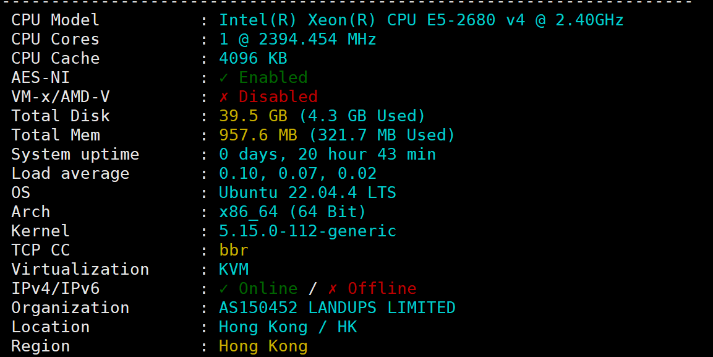Click the 957.6 MB total memory value
Viewport: 713px width, 357px height.
[258, 135]
